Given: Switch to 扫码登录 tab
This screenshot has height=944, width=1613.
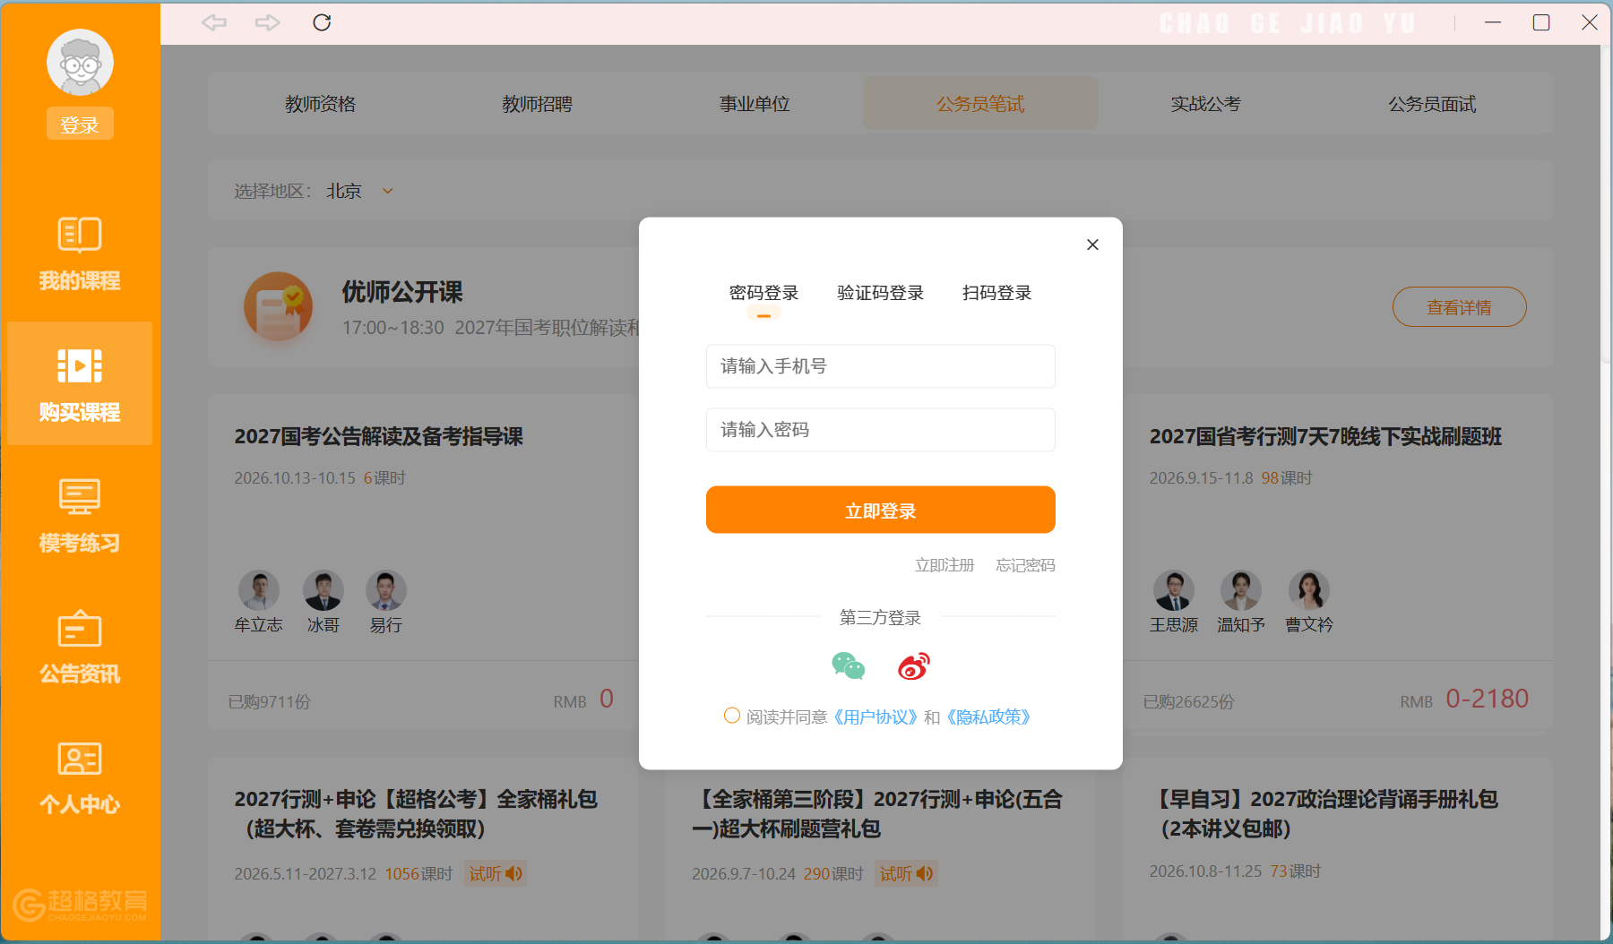Looking at the screenshot, I should (x=996, y=293).
